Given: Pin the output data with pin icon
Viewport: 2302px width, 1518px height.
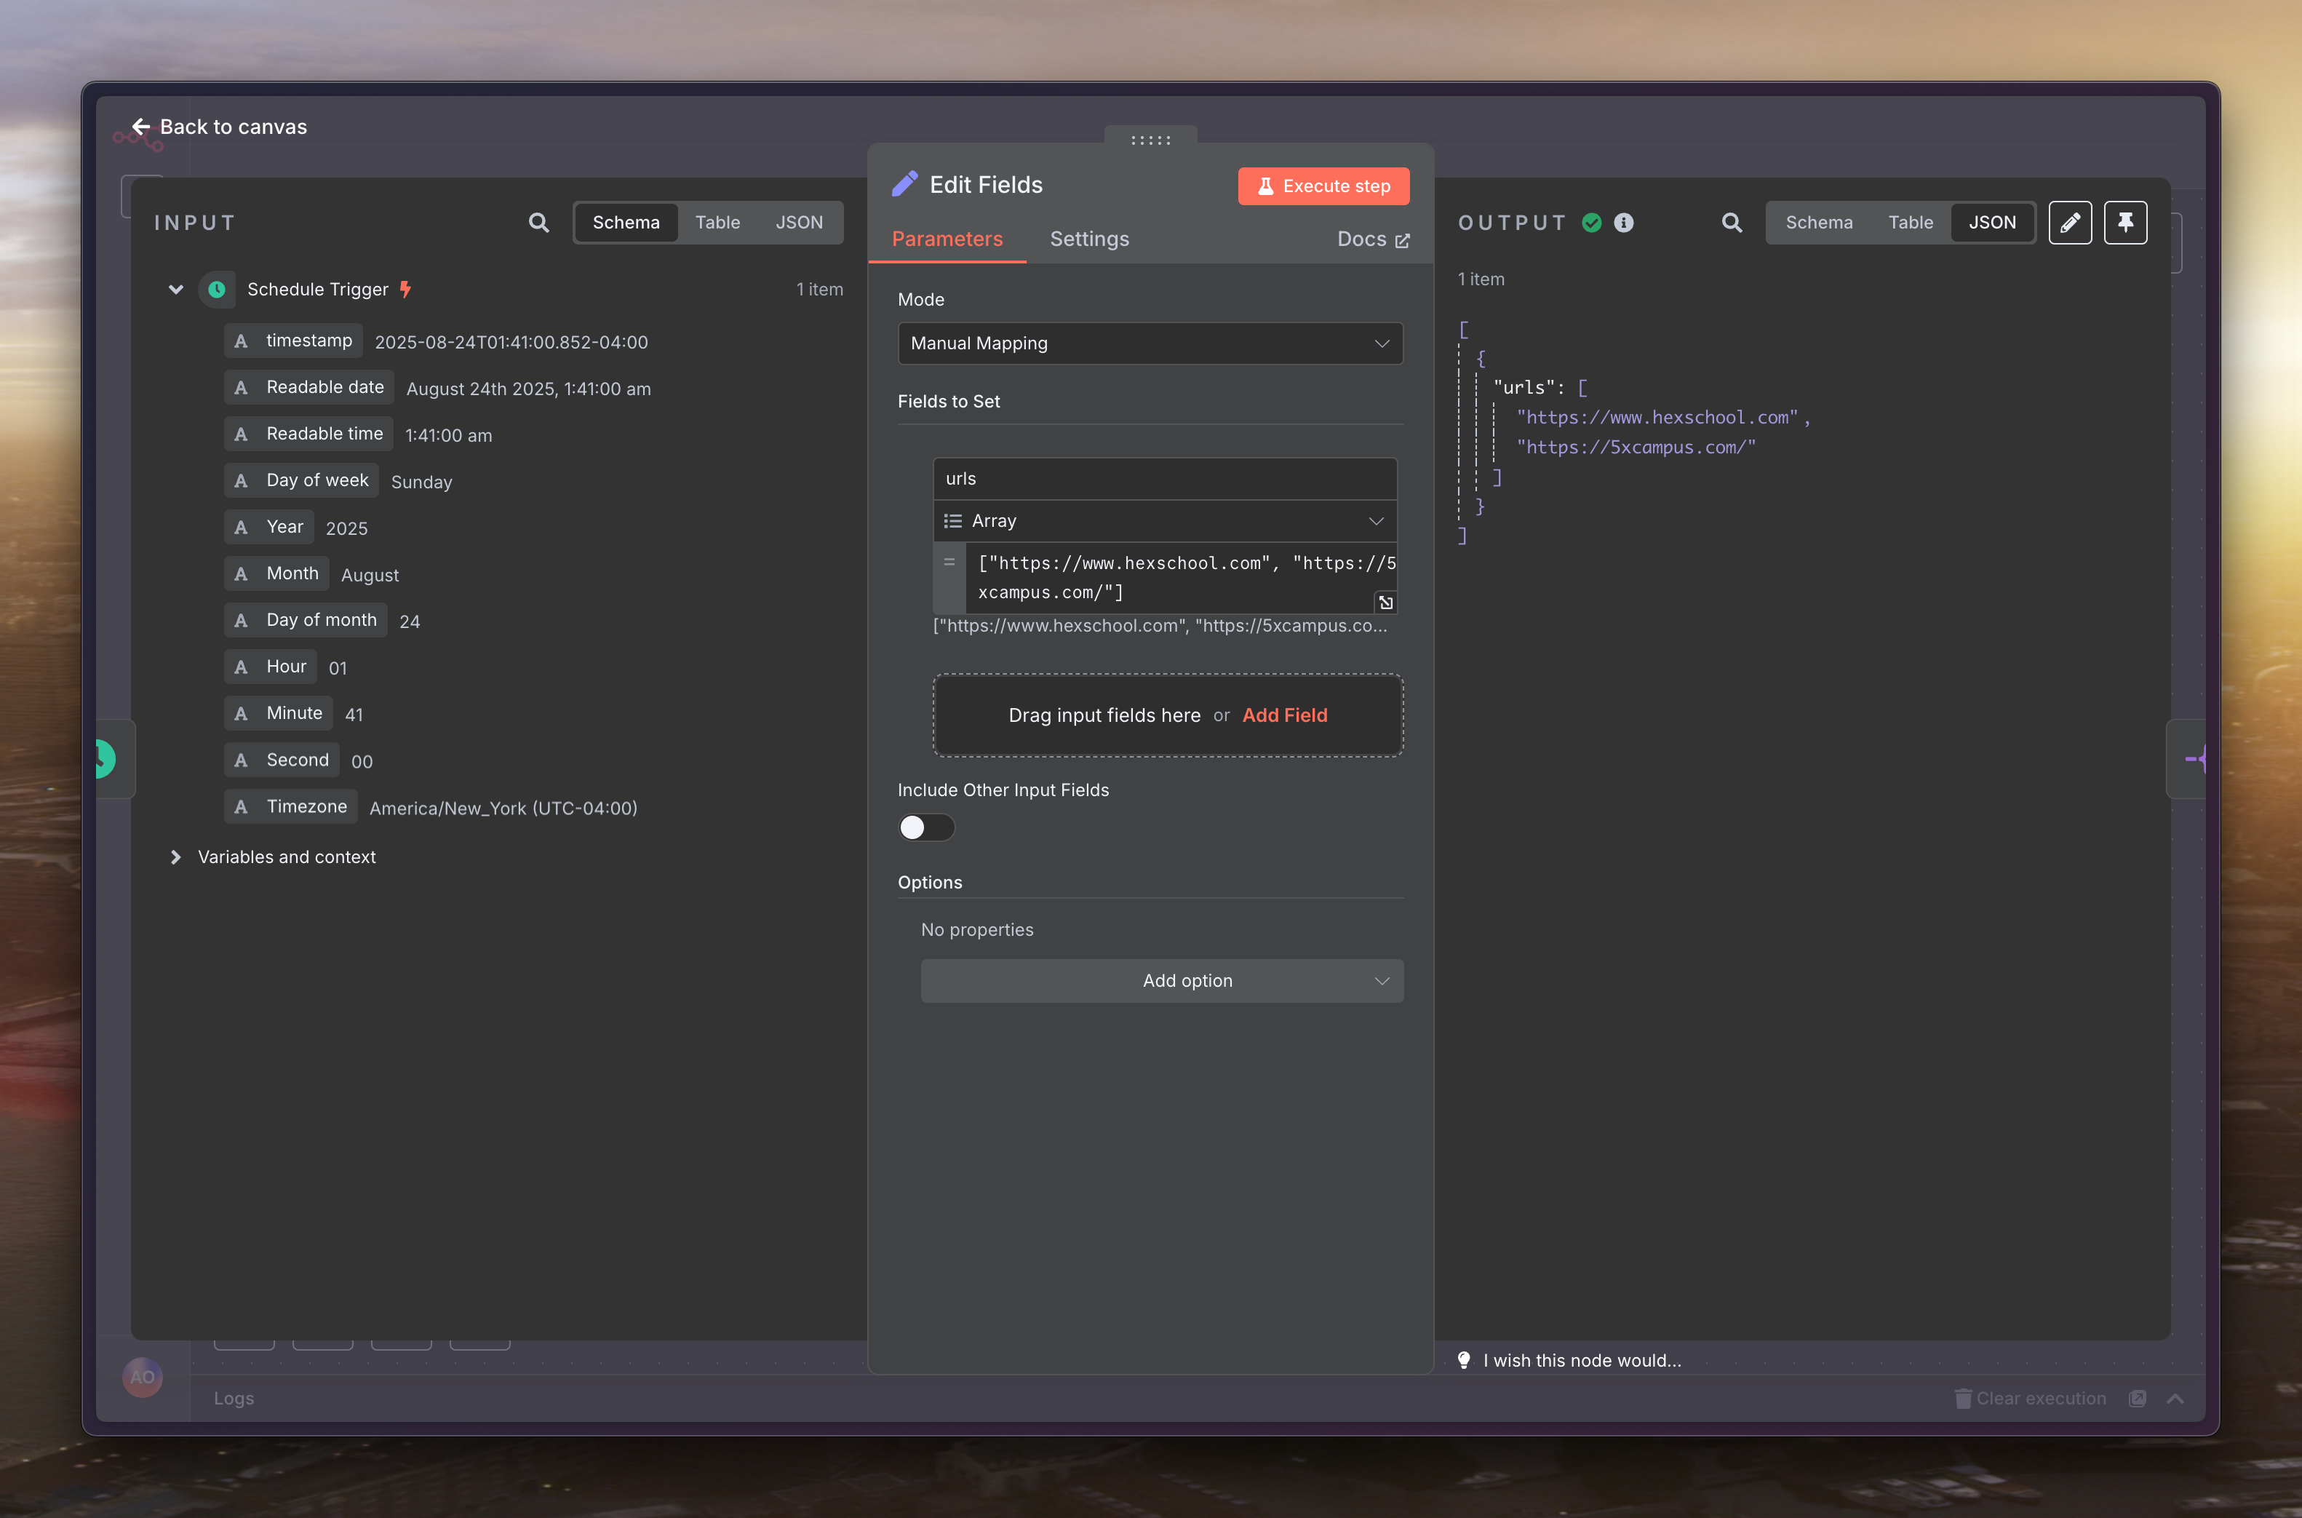Looking at the screenshot, I should (x=2125, y=223).
